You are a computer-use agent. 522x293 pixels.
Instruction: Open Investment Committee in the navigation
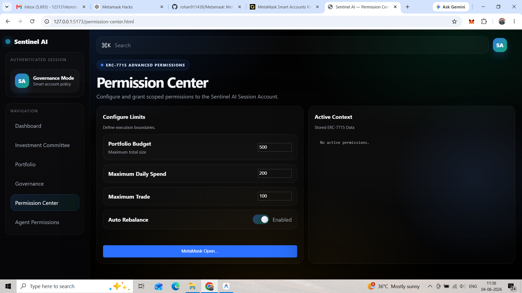(x=45, y=145)
